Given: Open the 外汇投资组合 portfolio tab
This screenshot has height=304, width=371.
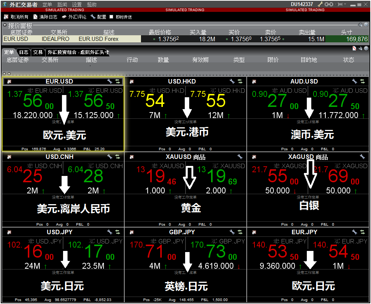Looking at the screenshot, I should click(x=78, y=52).
